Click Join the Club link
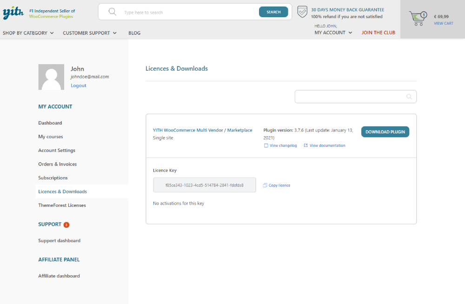The image size is (465, 304). click(x=378, y=33)
